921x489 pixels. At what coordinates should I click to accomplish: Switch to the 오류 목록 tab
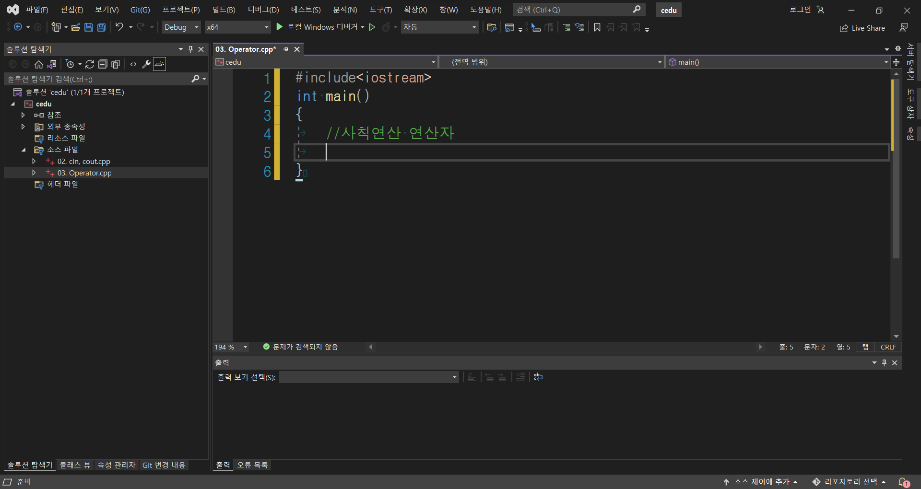(252, 465)
